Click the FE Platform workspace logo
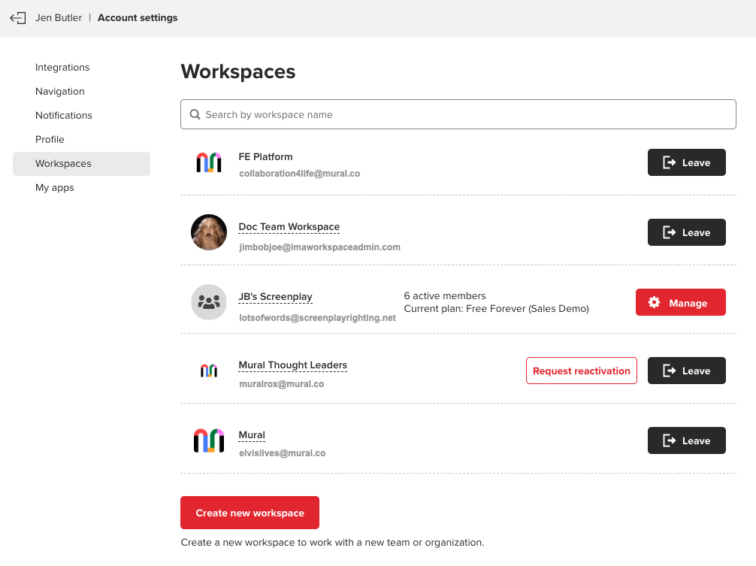 click(x=209, y=162)
